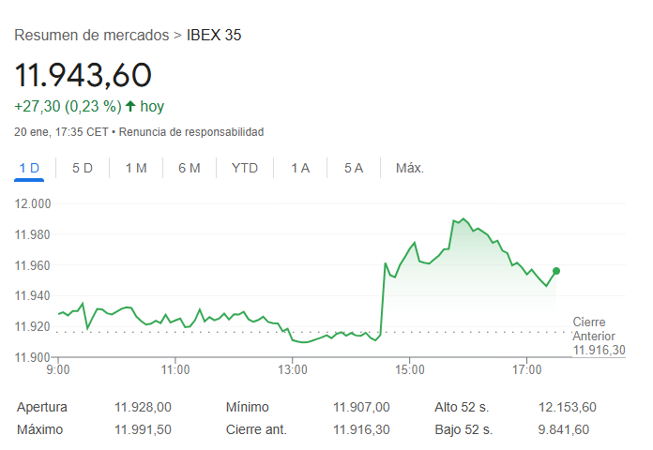
Task: Open the Resumen de mercados link
Action: tap(91, 36)
